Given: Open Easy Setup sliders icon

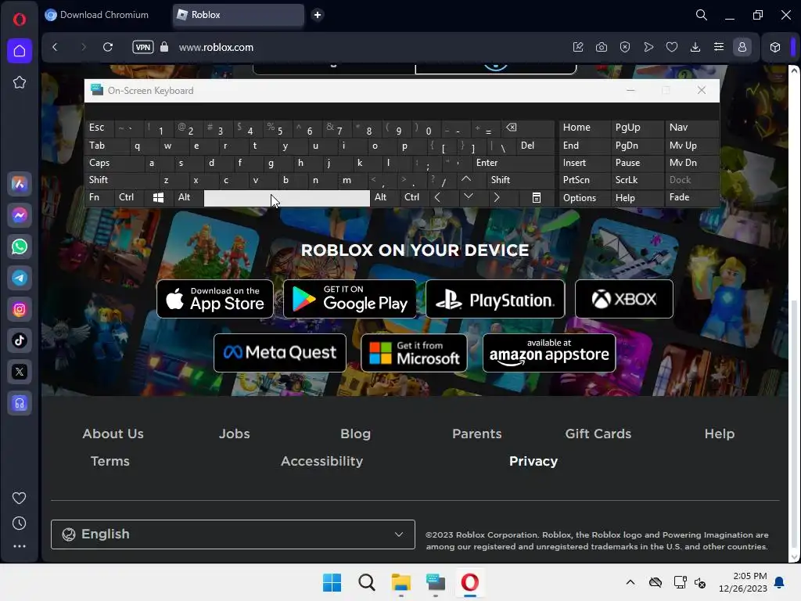Looking at the screenshot, I should (719, 47).
